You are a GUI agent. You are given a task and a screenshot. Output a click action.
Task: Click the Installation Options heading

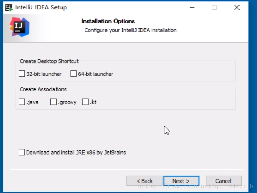(108, 21)
